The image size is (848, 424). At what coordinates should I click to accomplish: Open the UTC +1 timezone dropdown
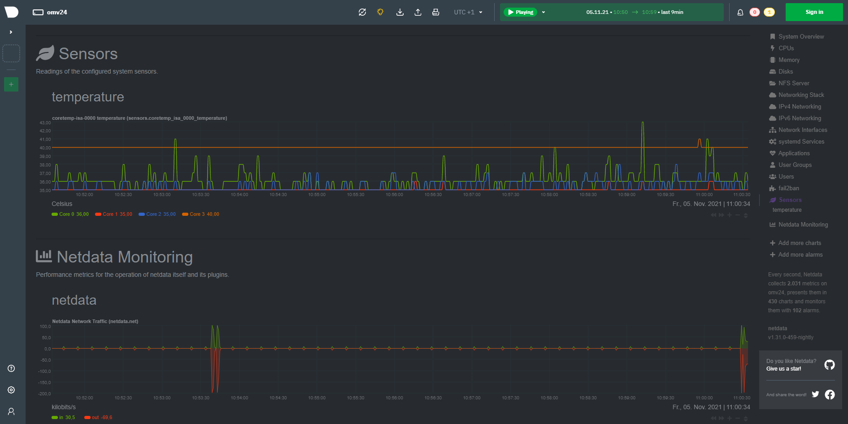click(x=468, y=12)
